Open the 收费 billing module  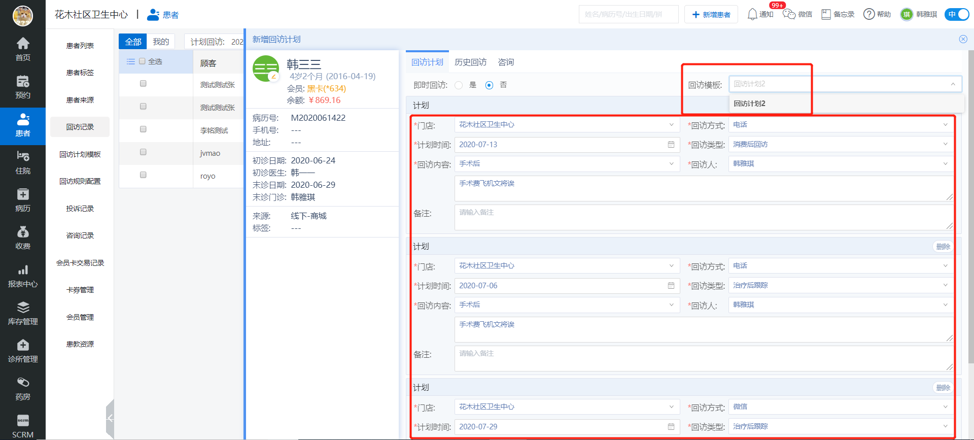point(23,238)
